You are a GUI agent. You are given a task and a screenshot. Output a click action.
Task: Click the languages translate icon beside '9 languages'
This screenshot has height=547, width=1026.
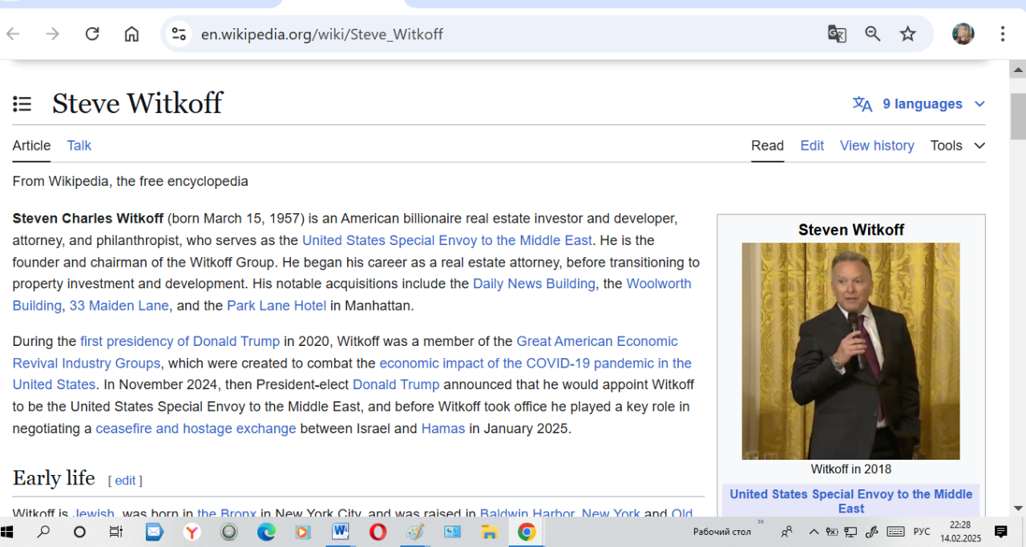[x=862, y=104]
